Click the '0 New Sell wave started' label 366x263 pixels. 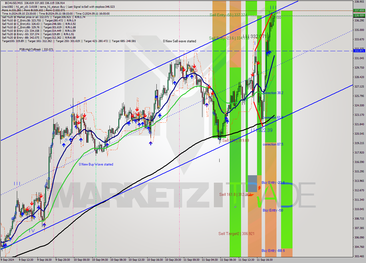tap(180, 41)
